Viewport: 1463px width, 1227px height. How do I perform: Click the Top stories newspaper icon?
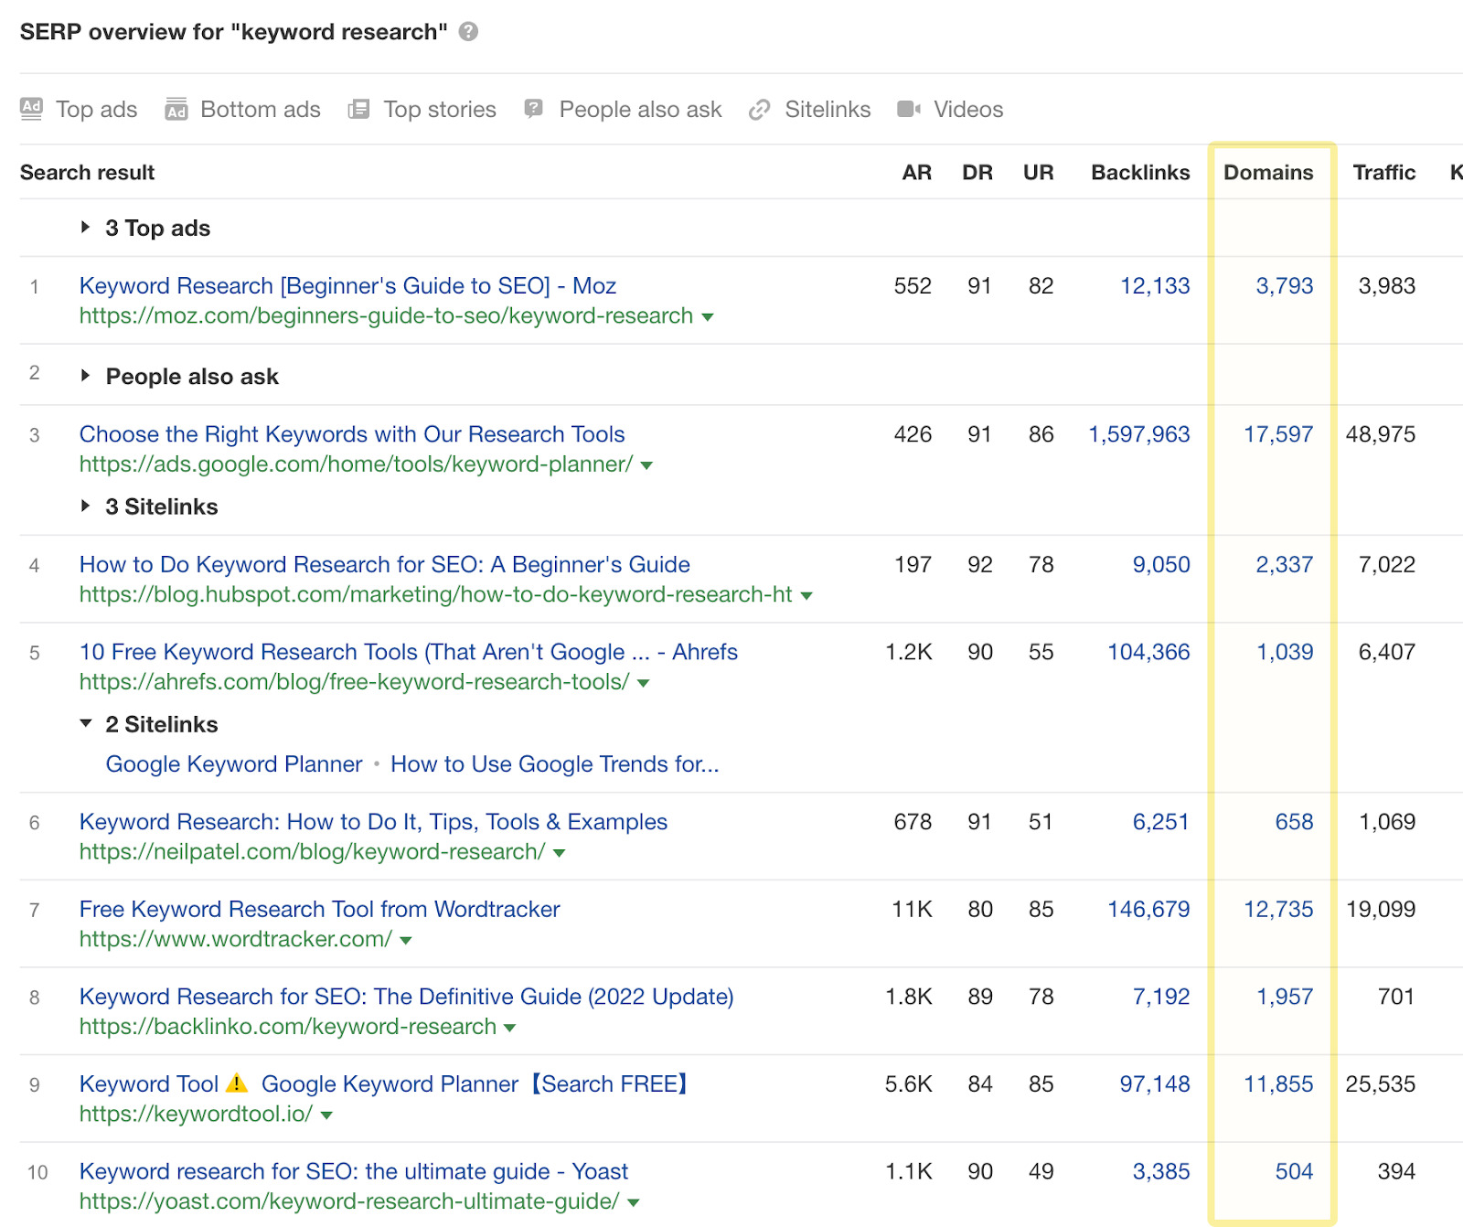(x=358, y=110)
